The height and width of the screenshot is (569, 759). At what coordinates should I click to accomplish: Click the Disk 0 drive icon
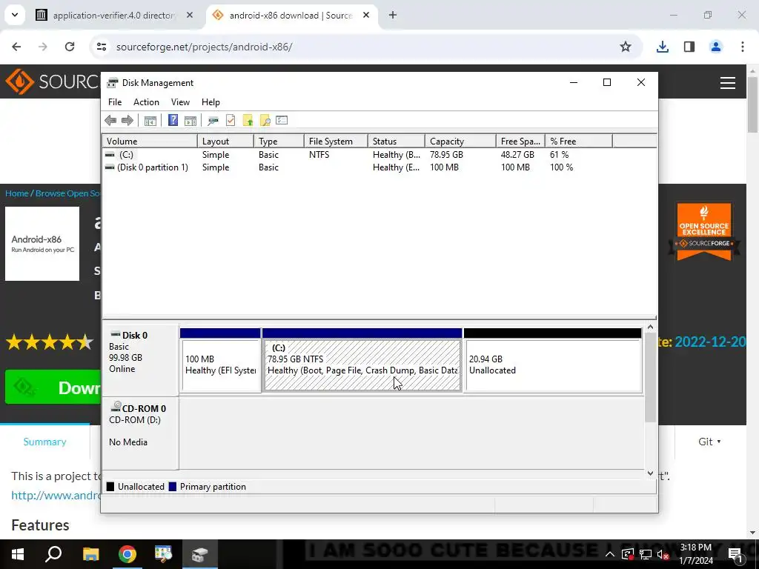115,334
